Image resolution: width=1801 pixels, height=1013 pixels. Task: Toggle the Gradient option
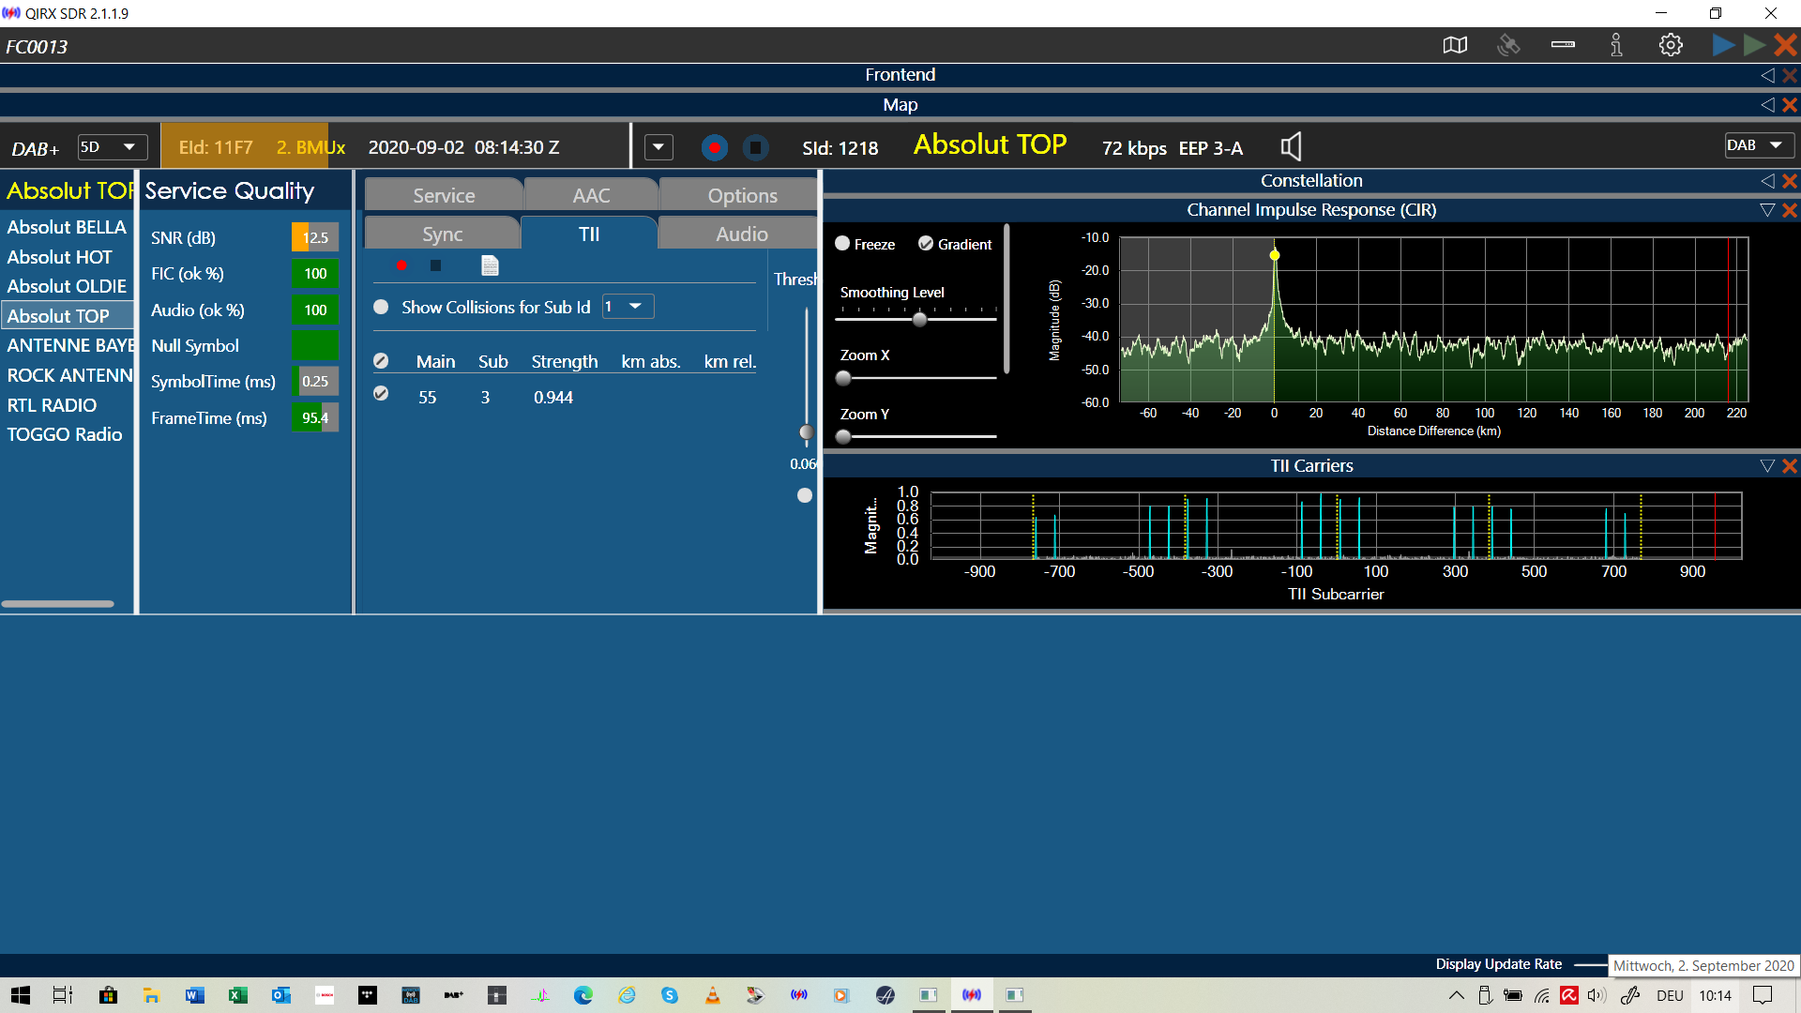[926, 244]
